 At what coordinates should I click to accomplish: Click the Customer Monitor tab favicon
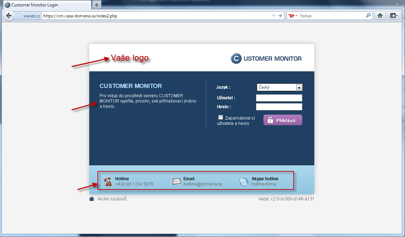tap(7, 5)
